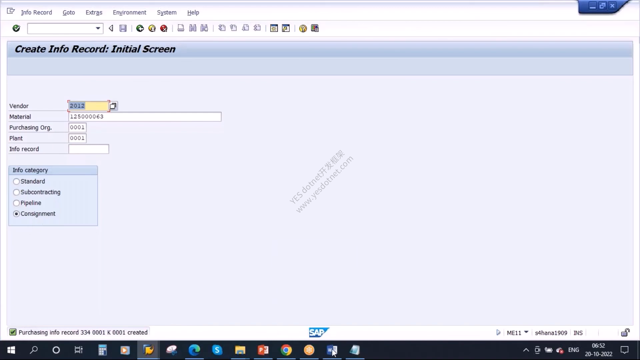Screen dimensions: 640x360
Task: Go to Next Page icon
Action: tap(245, 28)
